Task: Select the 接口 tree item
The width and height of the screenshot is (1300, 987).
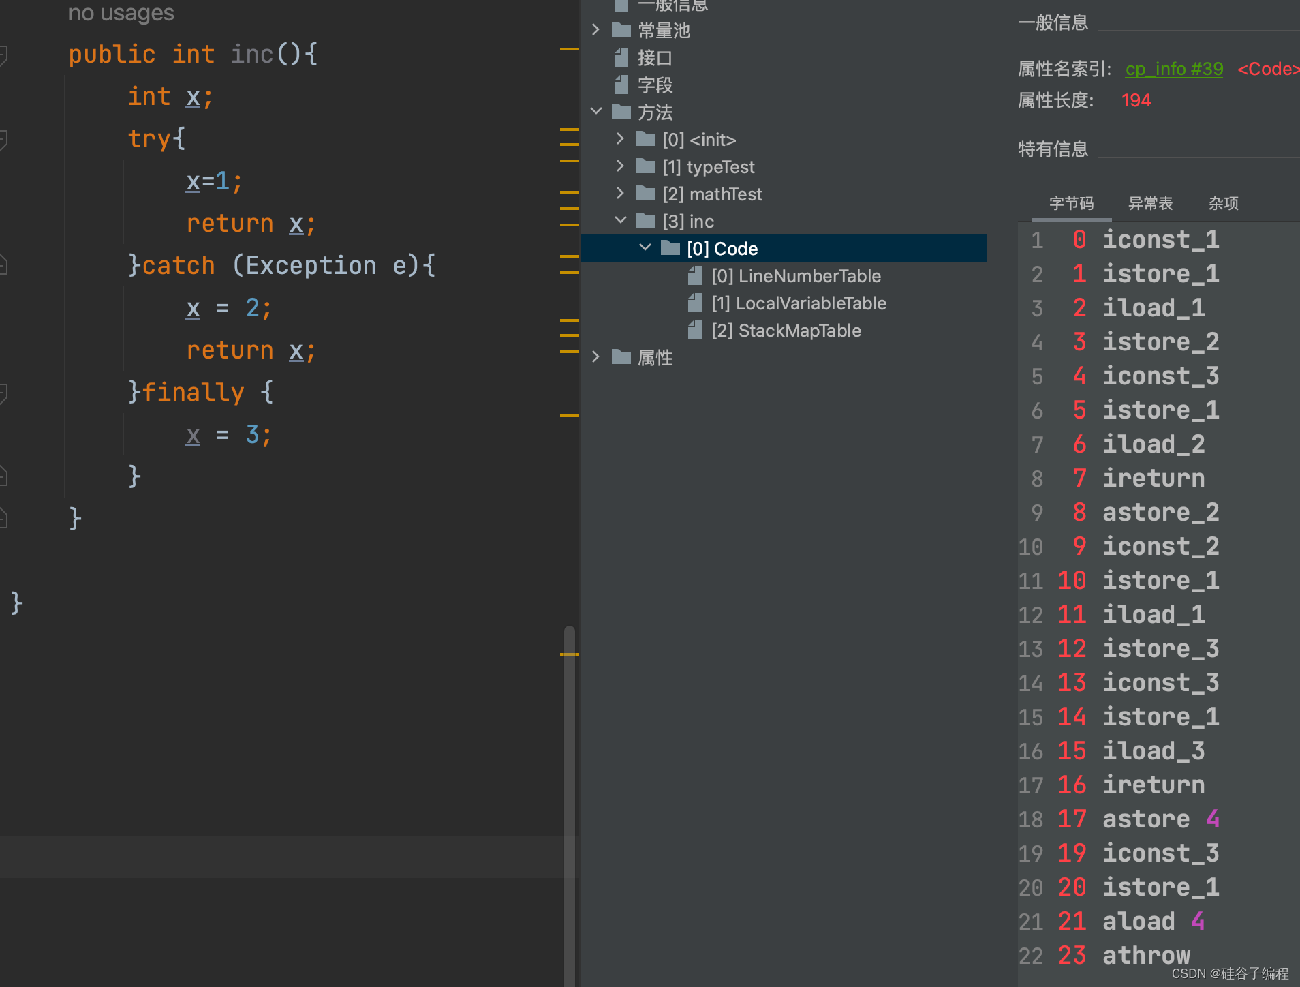Action: [655, 58]
